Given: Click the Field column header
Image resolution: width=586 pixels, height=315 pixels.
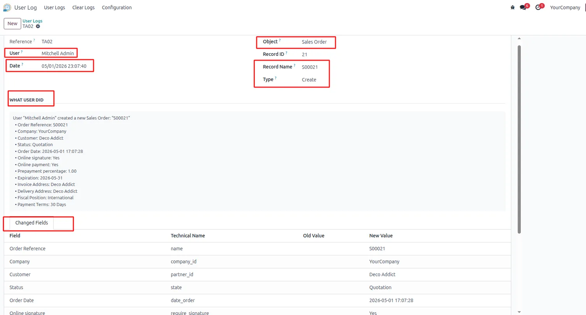Looking at the screenshot, I should pos(15,235).
